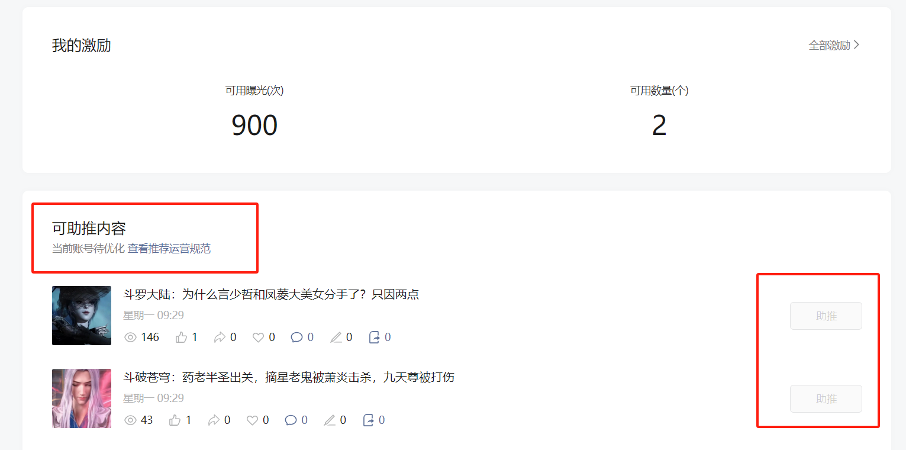Click the views eye icon on 斗罗大陆 article
Image resolution: width=906 pixels, height=450 pixels.
click(x=130, y=337)
